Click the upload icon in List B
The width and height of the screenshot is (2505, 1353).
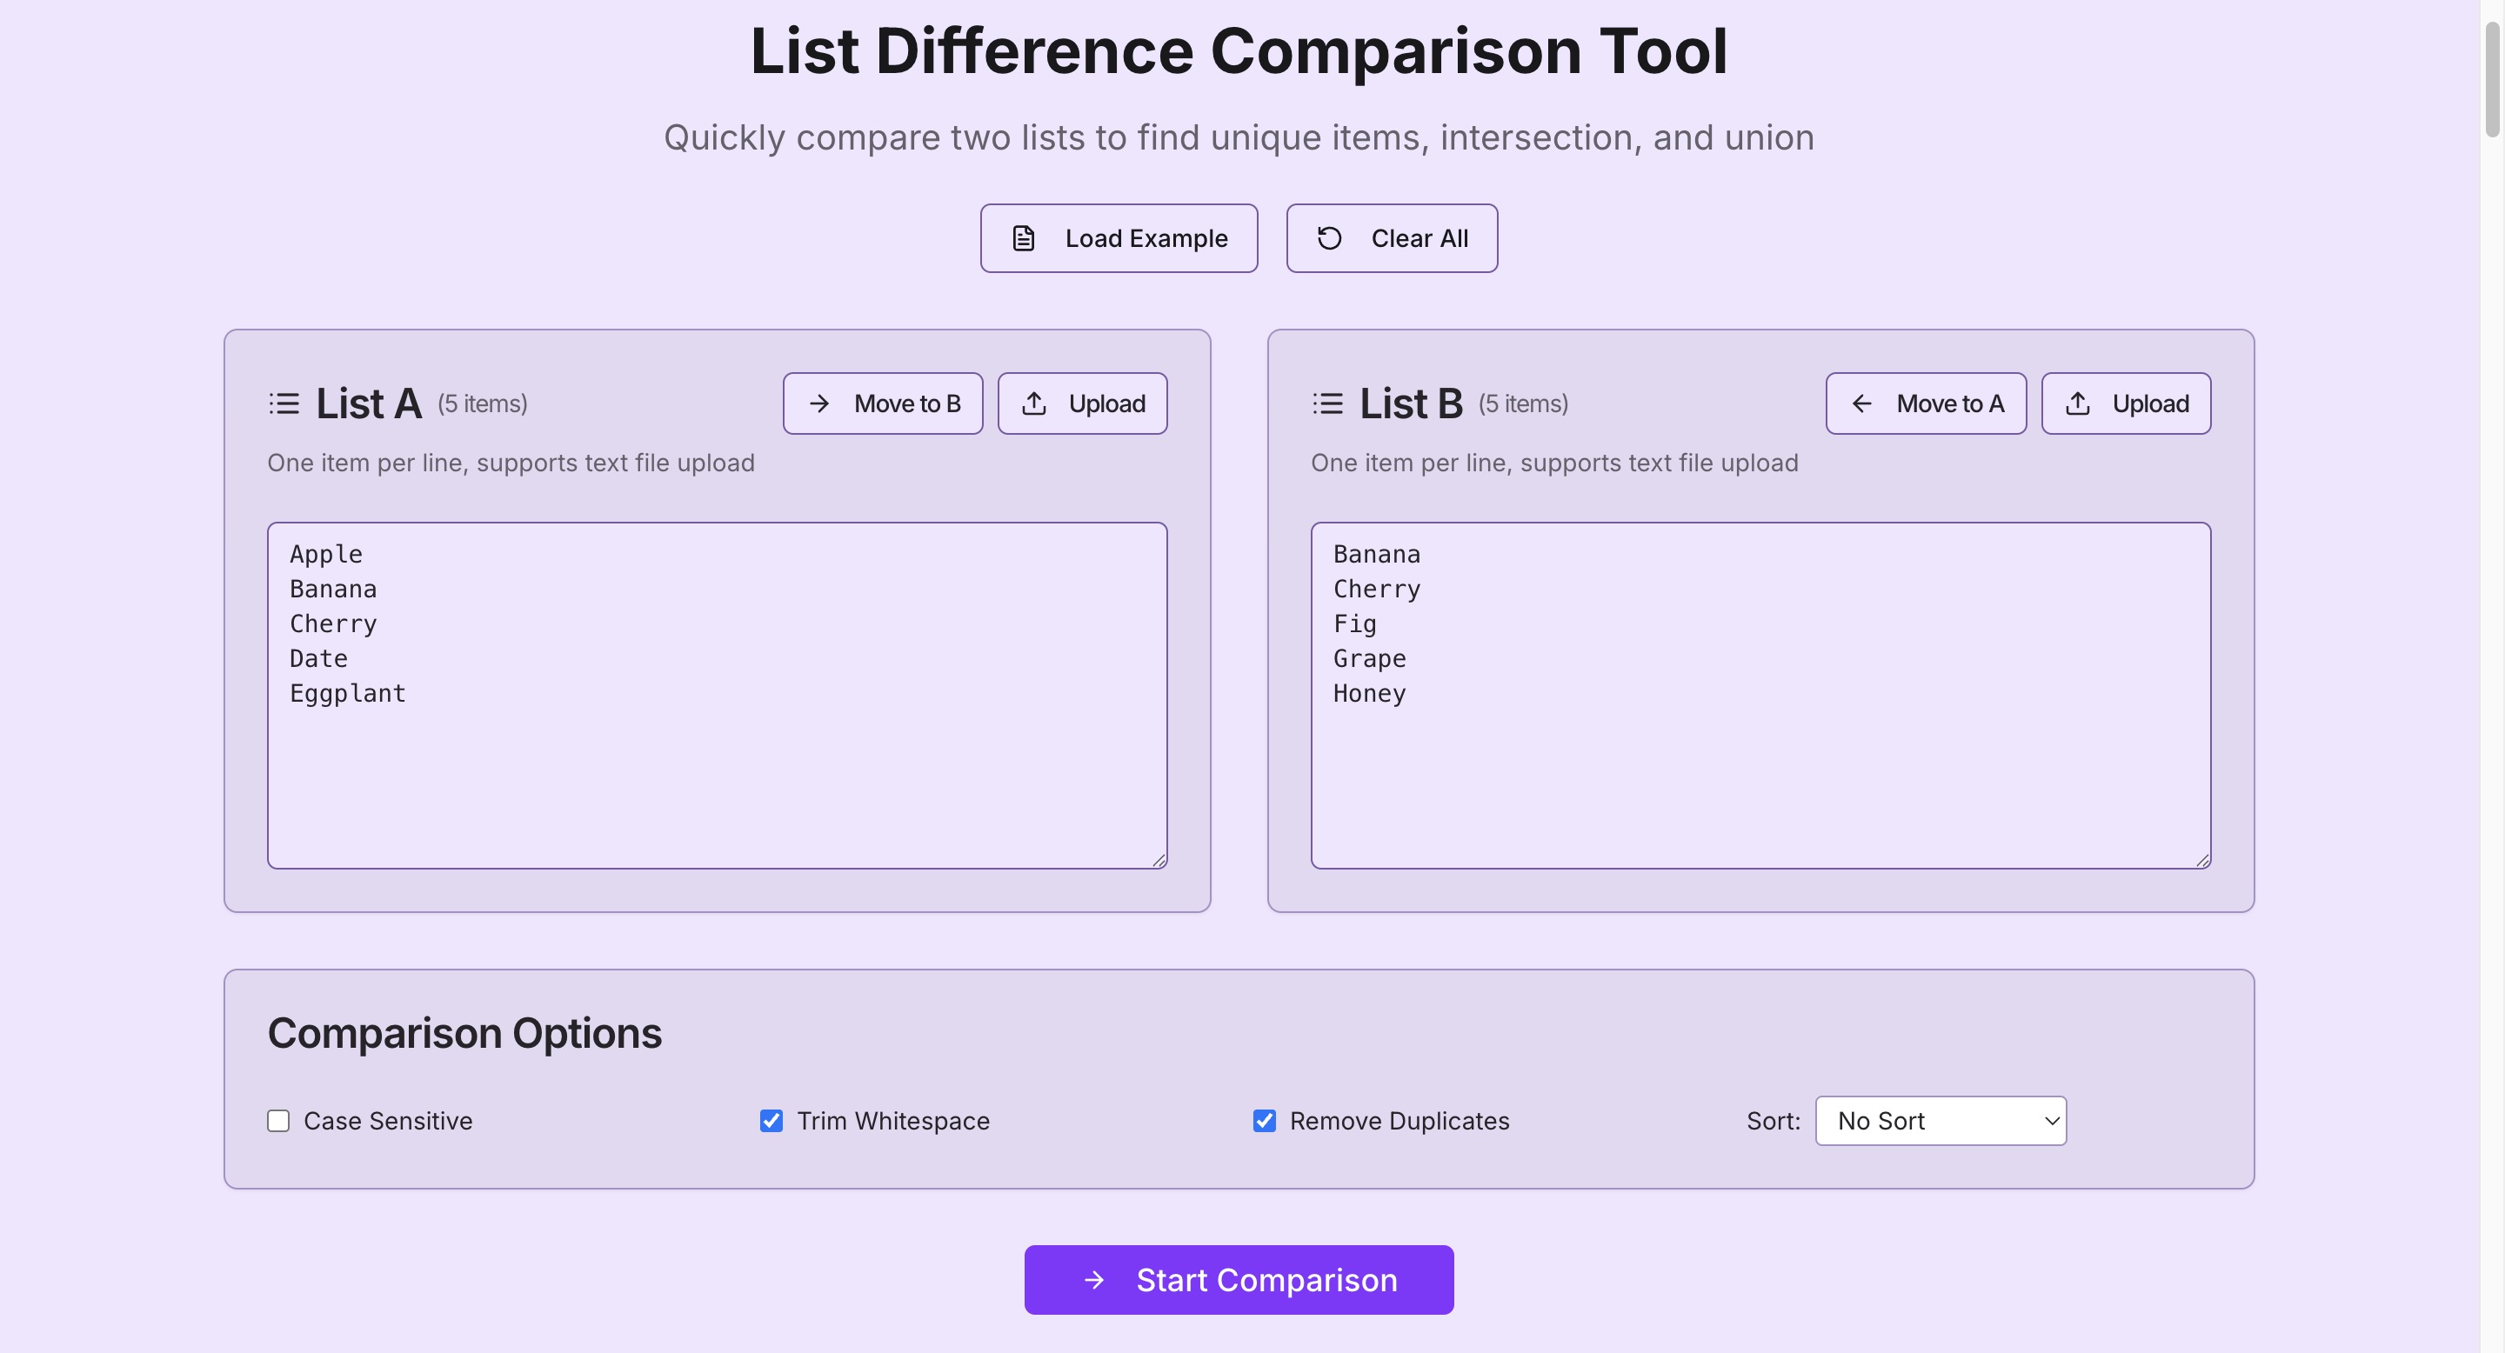click(2078, 403)
